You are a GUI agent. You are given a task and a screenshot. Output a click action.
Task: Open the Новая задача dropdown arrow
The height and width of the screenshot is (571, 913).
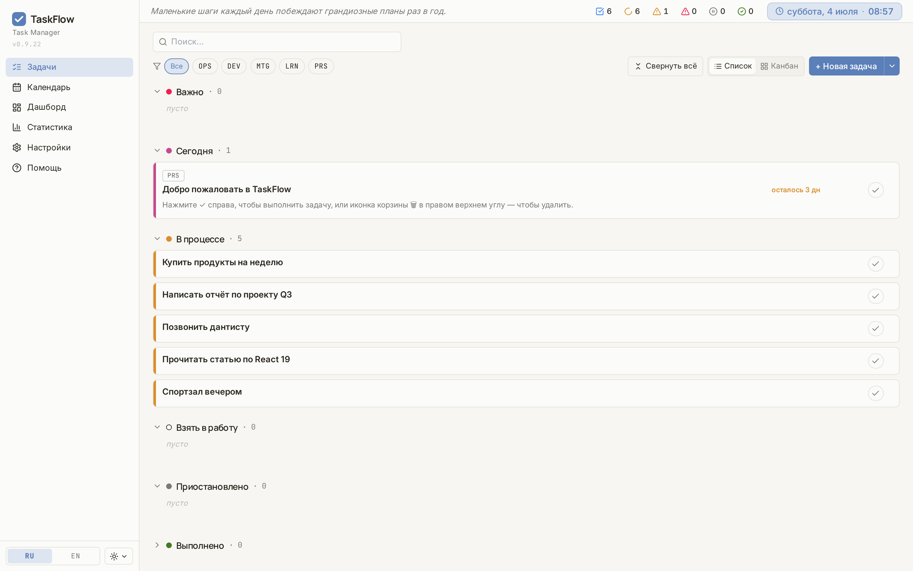[892, 67]
